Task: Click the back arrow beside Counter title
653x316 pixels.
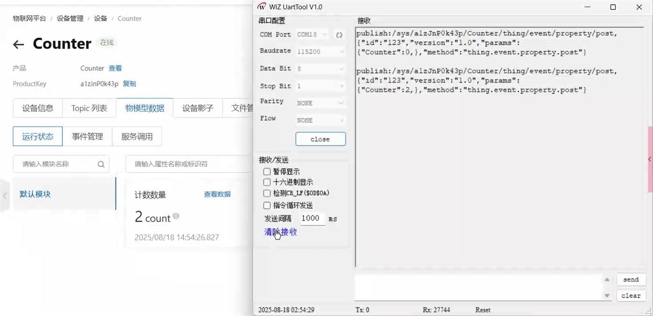Action: coord(18,44)
